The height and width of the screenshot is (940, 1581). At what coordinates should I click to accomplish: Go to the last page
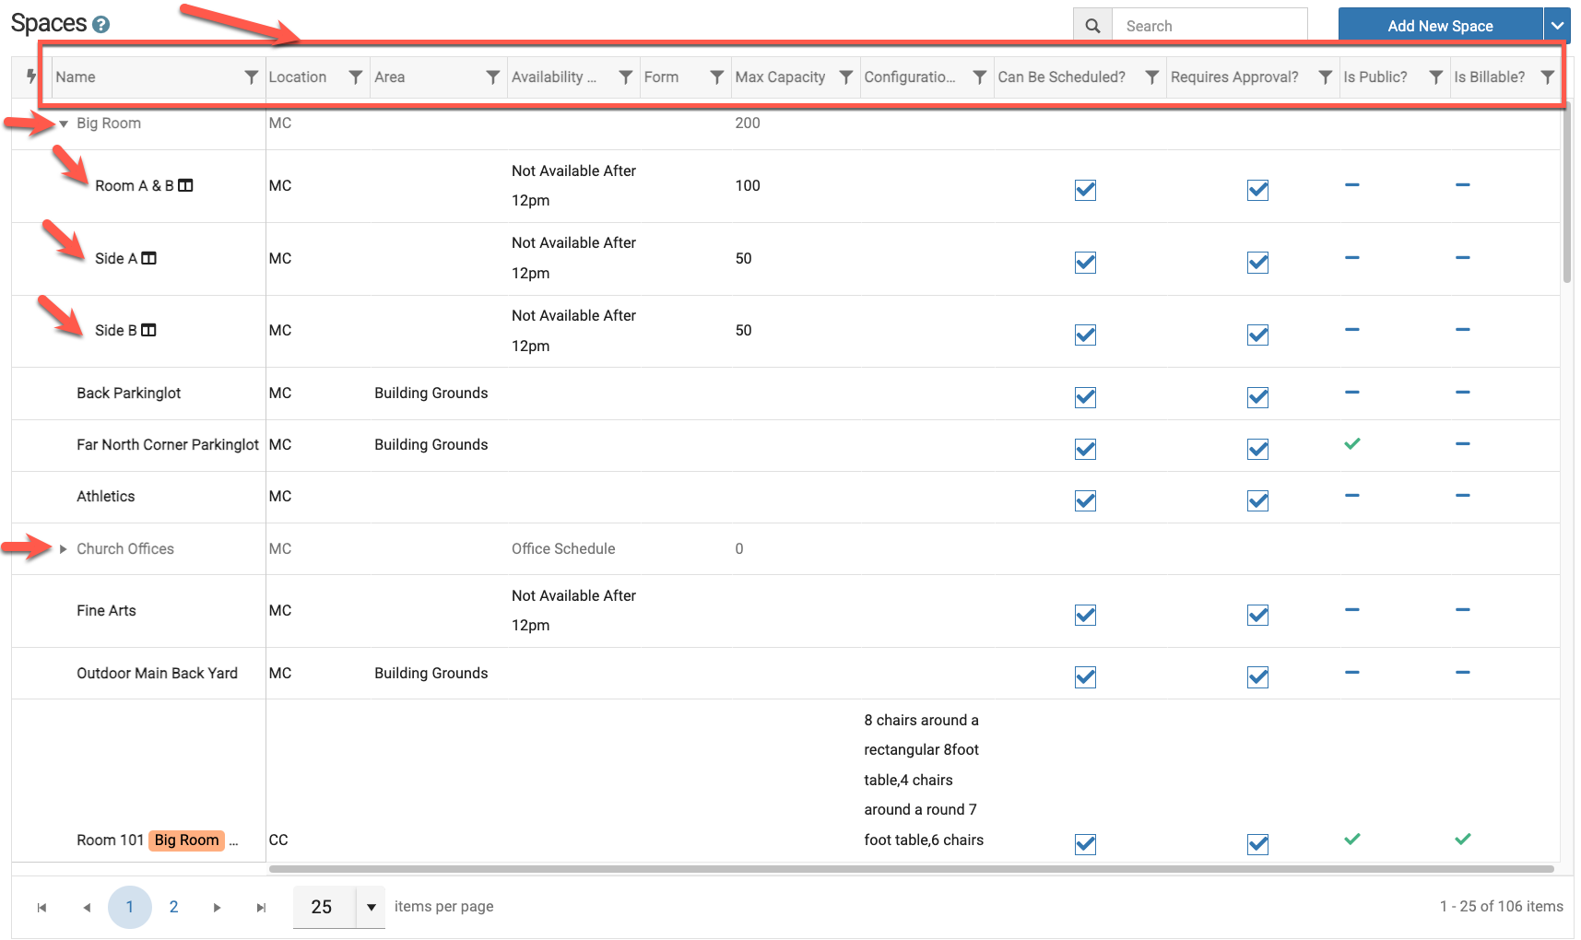point(261,908)
